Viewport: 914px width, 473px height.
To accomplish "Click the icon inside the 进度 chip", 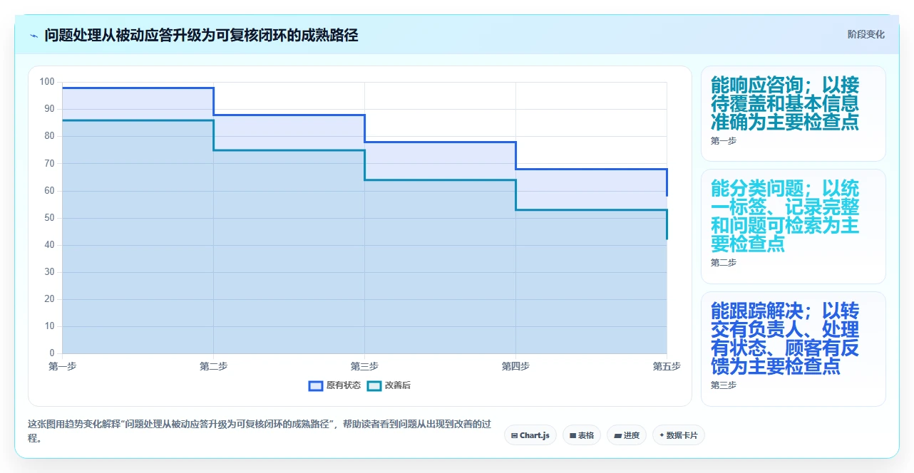I will coord(617,435).
